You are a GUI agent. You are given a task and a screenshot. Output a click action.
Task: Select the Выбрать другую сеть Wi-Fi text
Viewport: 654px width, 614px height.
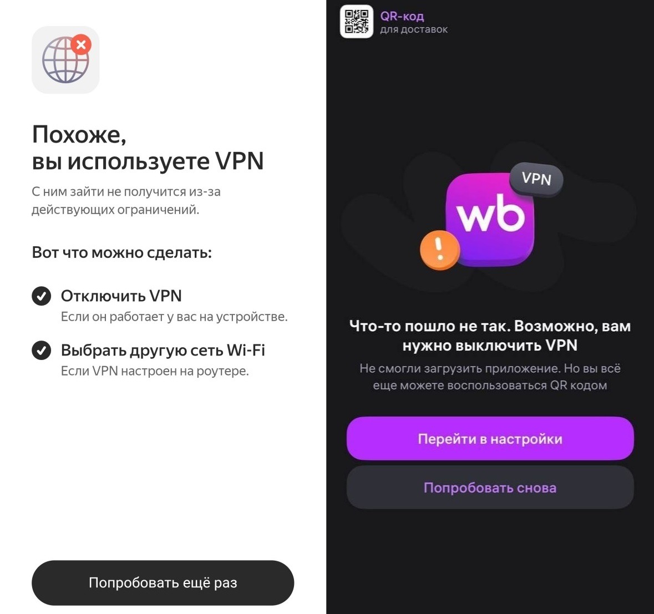pyautogui.click(x=163, y=351)
